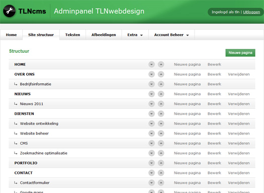This screenshot has width=264, height=193.
Task: Open the Extra dropdown menu
Action: (135, 35)
